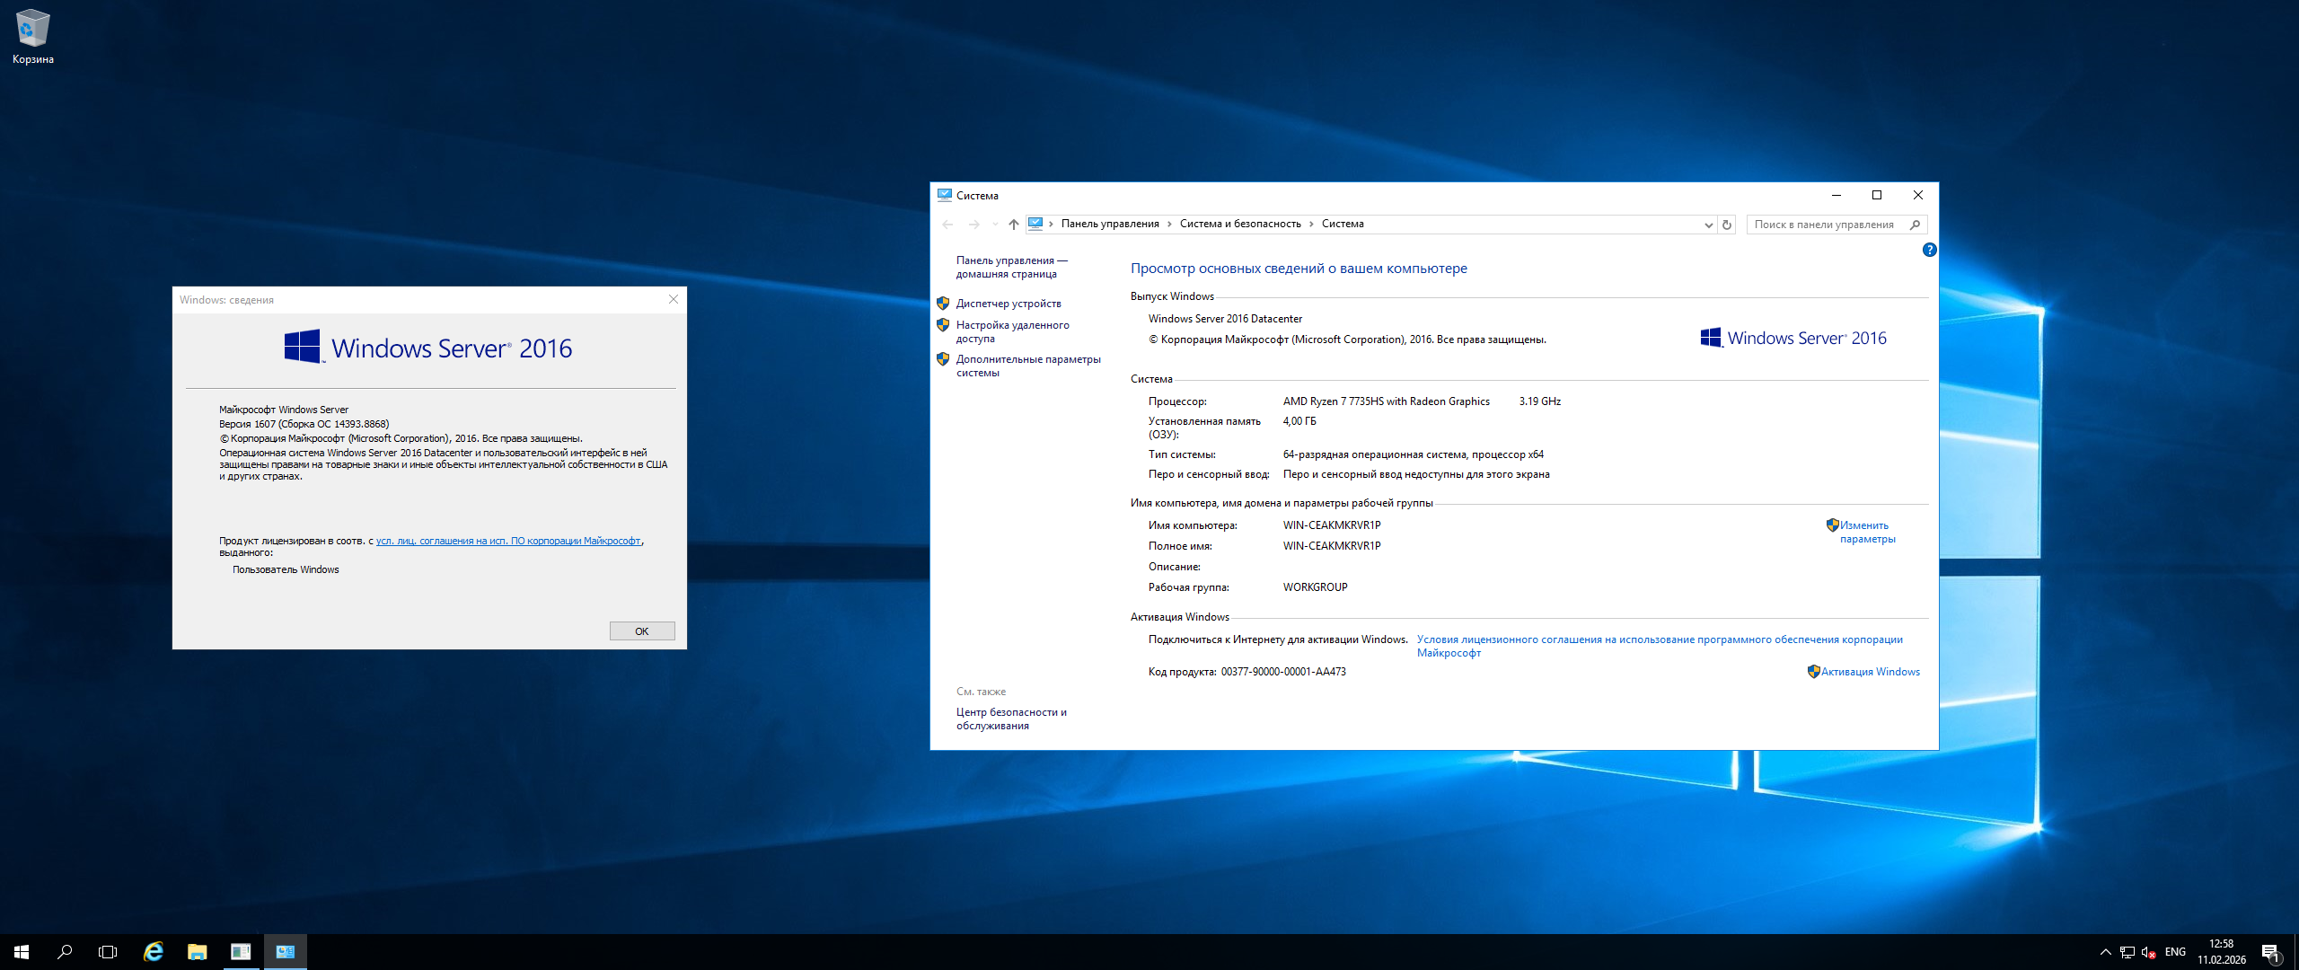The height and width of the screenshot is (970, 2299).
Task: Click the Панель управления breadcrumb
Action: click(x=1110, y=225)
